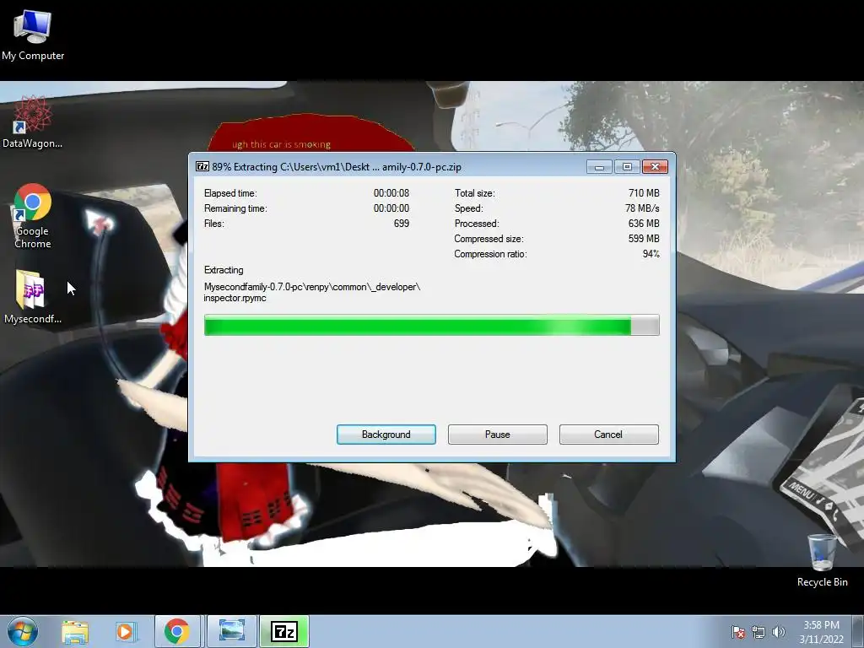
Task: Click the Windows Start orb
Action: 23,631
